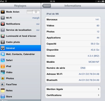Open FaceTime settings label
Viewport: 105px width, 101px height.
pyautogui.click(x=11, y=84)
